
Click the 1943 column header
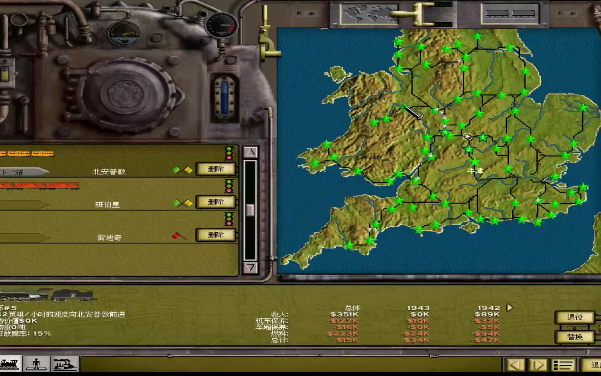click(418, 308)
